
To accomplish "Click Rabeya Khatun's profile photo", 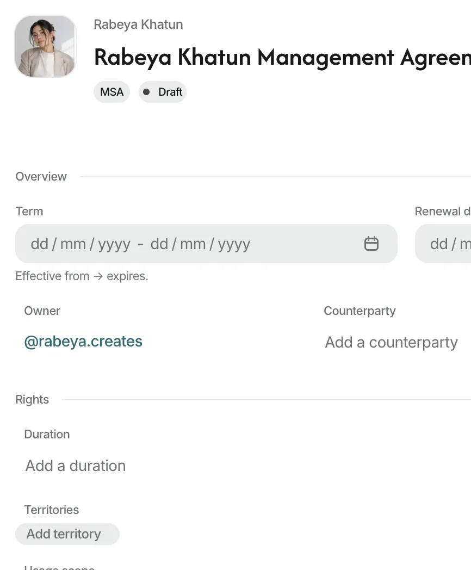I will tap(46, 46).
